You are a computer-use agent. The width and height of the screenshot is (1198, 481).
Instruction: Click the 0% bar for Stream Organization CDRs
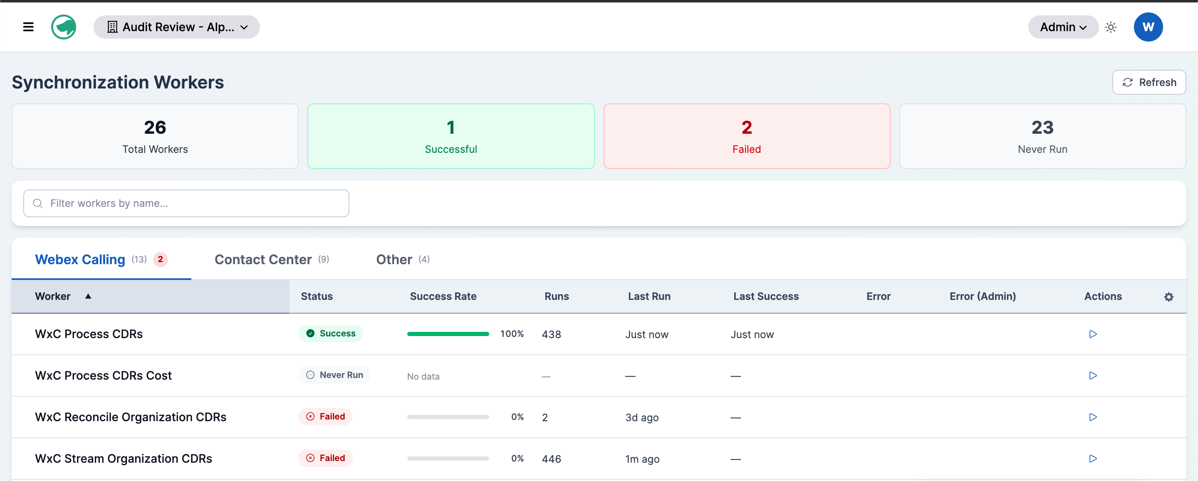(448, 458)
